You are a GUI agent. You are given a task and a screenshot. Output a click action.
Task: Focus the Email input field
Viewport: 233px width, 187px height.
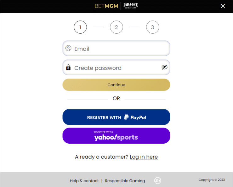(x=116, y=48)
